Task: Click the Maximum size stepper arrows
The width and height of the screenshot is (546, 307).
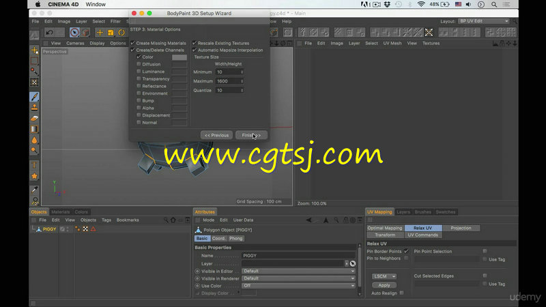Action: [242, 81]
